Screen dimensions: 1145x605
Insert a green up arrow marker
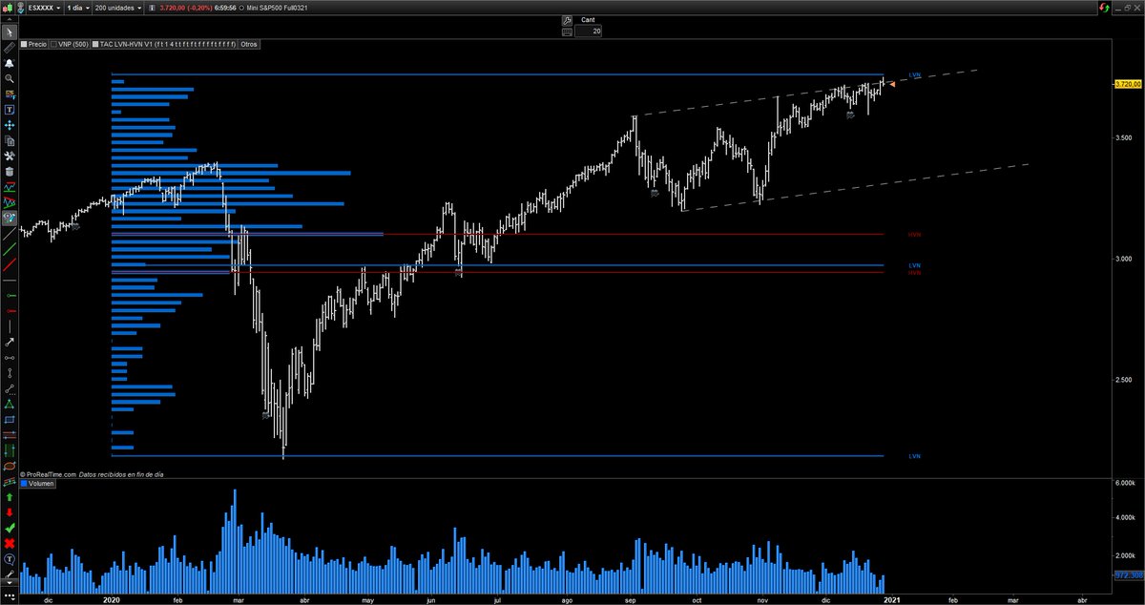pyautogui.click(x=9, y=496)
